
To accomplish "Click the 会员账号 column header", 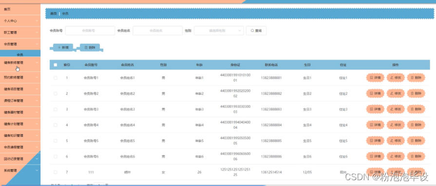I will pyautogui.click(x=91, y=65).
